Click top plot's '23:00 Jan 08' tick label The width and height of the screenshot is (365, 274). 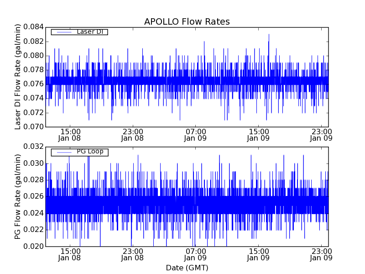click(133, 135)
